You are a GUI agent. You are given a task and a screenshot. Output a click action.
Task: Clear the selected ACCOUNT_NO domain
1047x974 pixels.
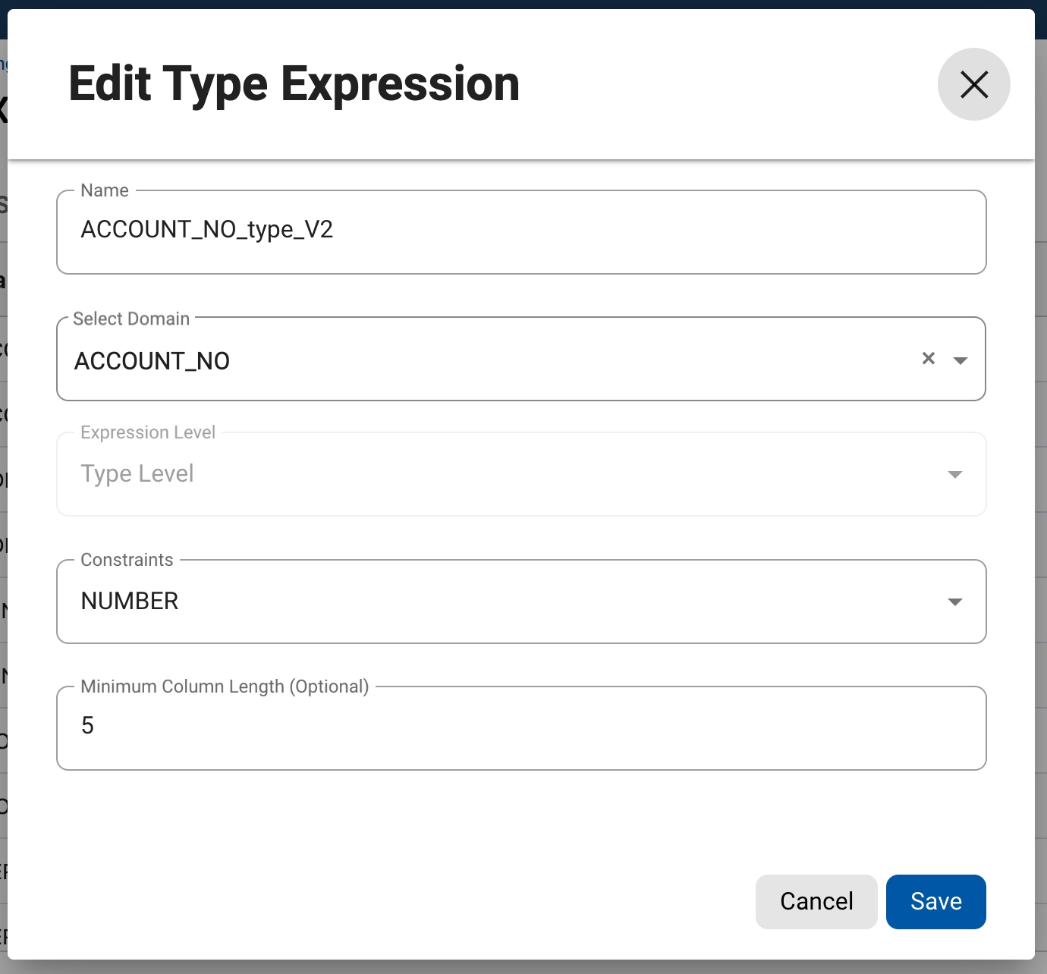(x=928, y=359)
